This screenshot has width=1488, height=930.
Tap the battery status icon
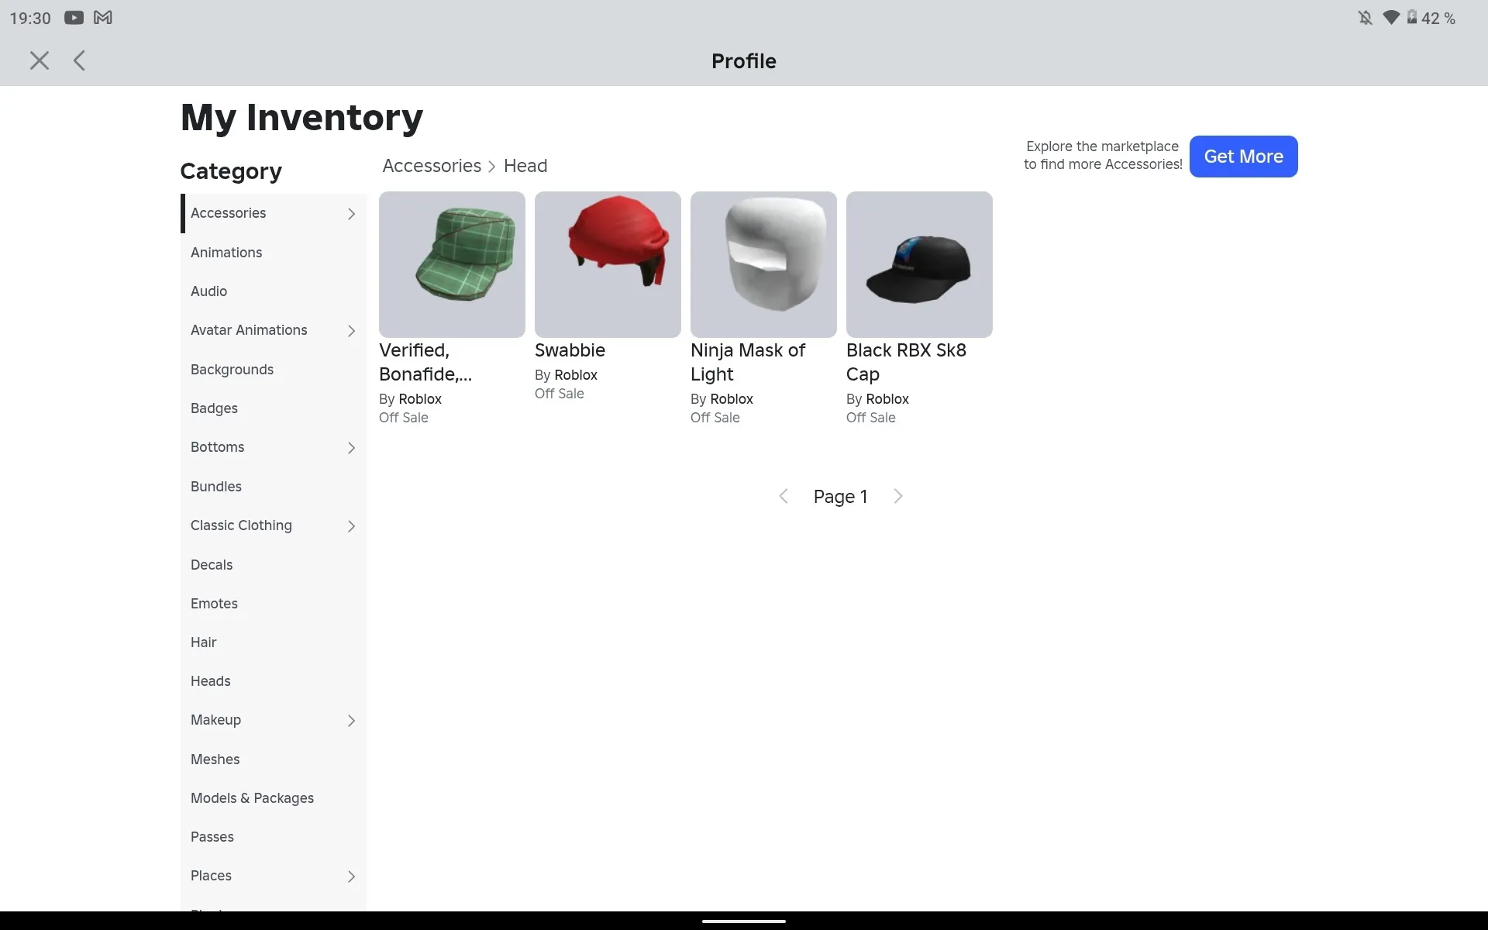1412,18
